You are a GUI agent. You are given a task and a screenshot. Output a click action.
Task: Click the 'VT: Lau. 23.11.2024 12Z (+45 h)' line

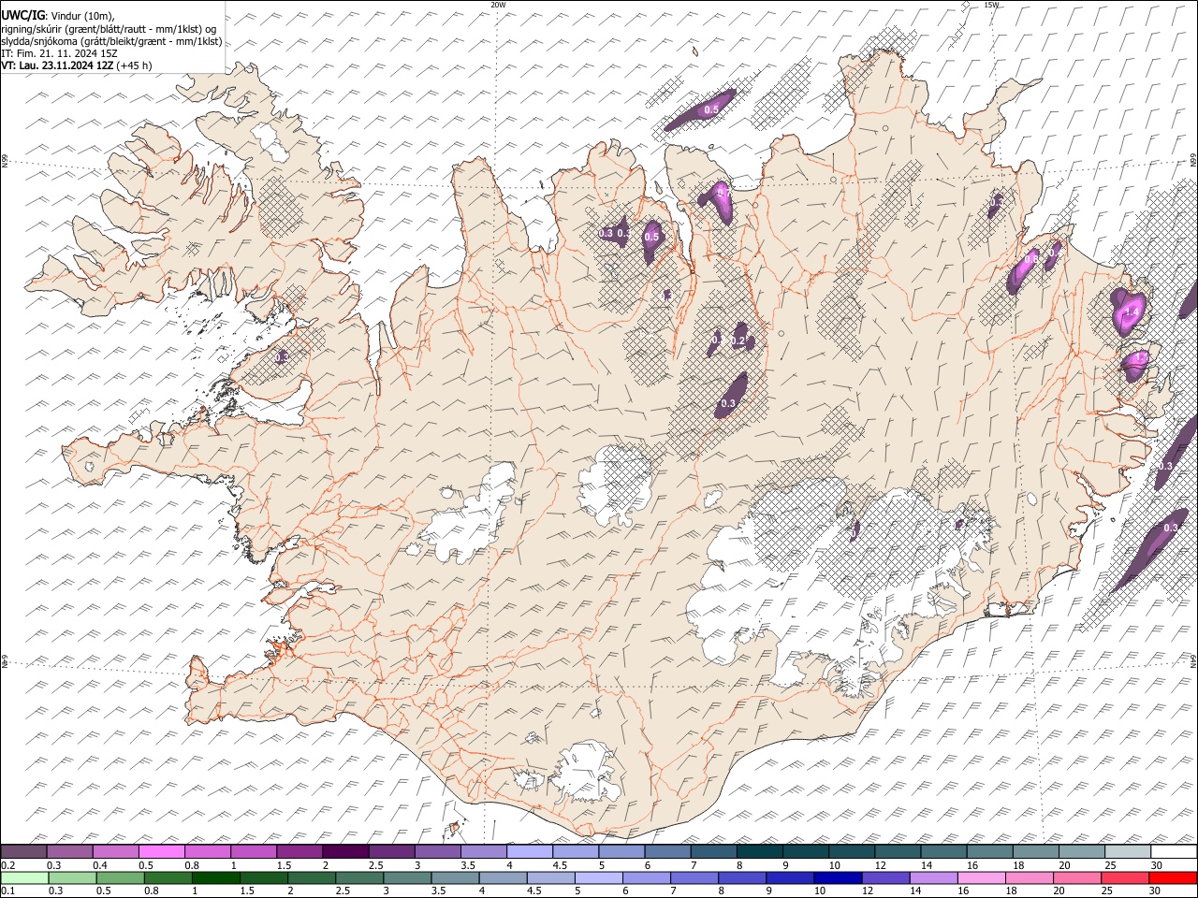click(x=77, y=65)
